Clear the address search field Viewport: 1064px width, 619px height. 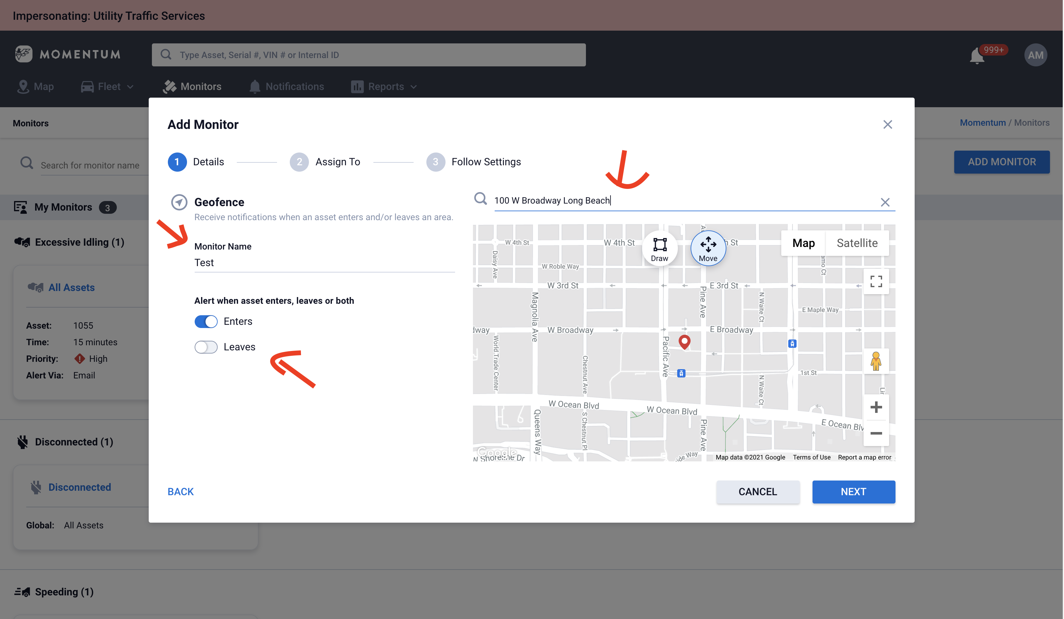pos(885,202)
